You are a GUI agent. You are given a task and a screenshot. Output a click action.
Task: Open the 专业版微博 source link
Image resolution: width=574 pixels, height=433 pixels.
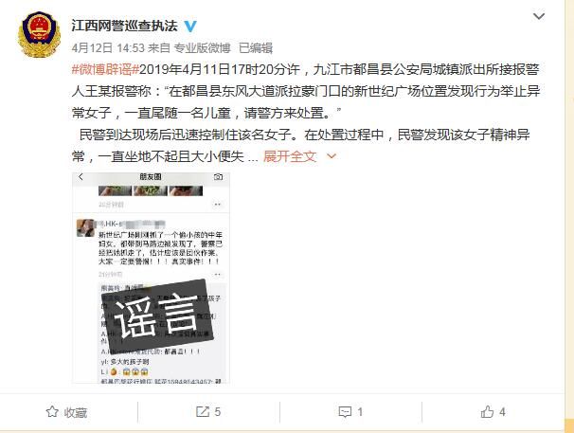tap(202, 48)
